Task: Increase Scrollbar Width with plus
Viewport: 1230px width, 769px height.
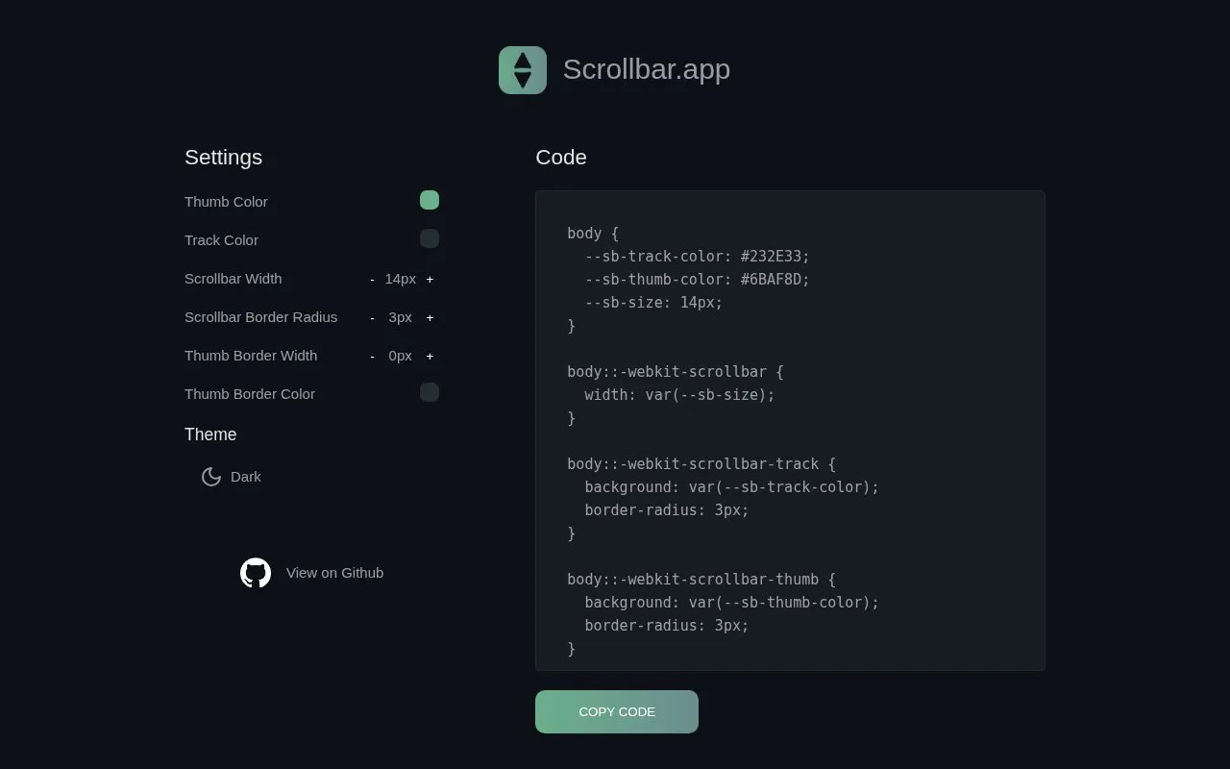Action: 430,280
